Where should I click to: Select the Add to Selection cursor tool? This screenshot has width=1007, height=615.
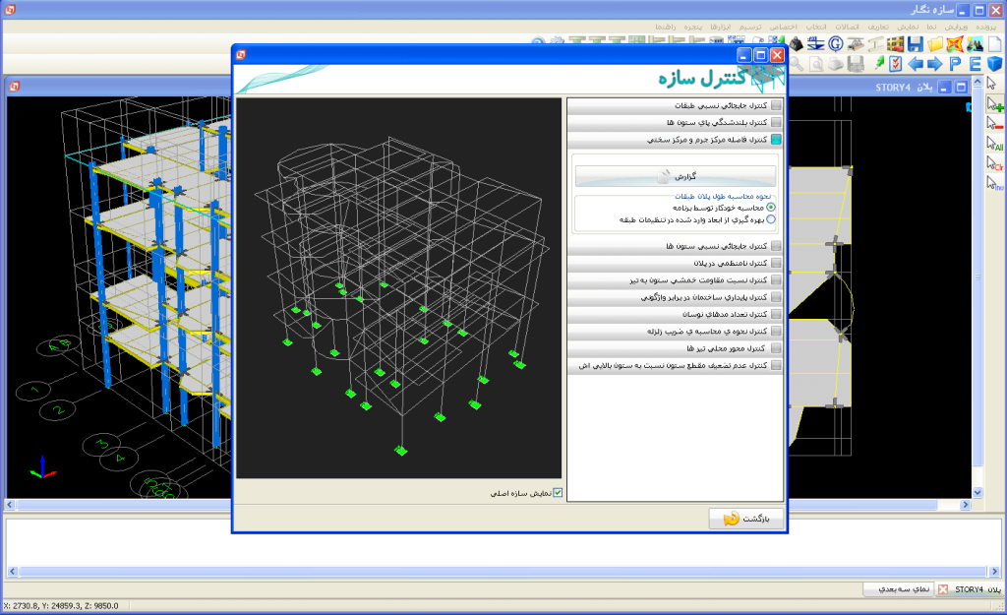coord(994,104)
